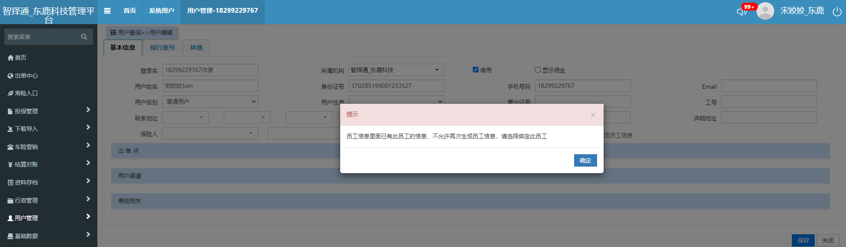This screenshot has height=247, width=846.
Task: Expand the 结算对账 sidebar arrow
Action: [x=88, y=163]
